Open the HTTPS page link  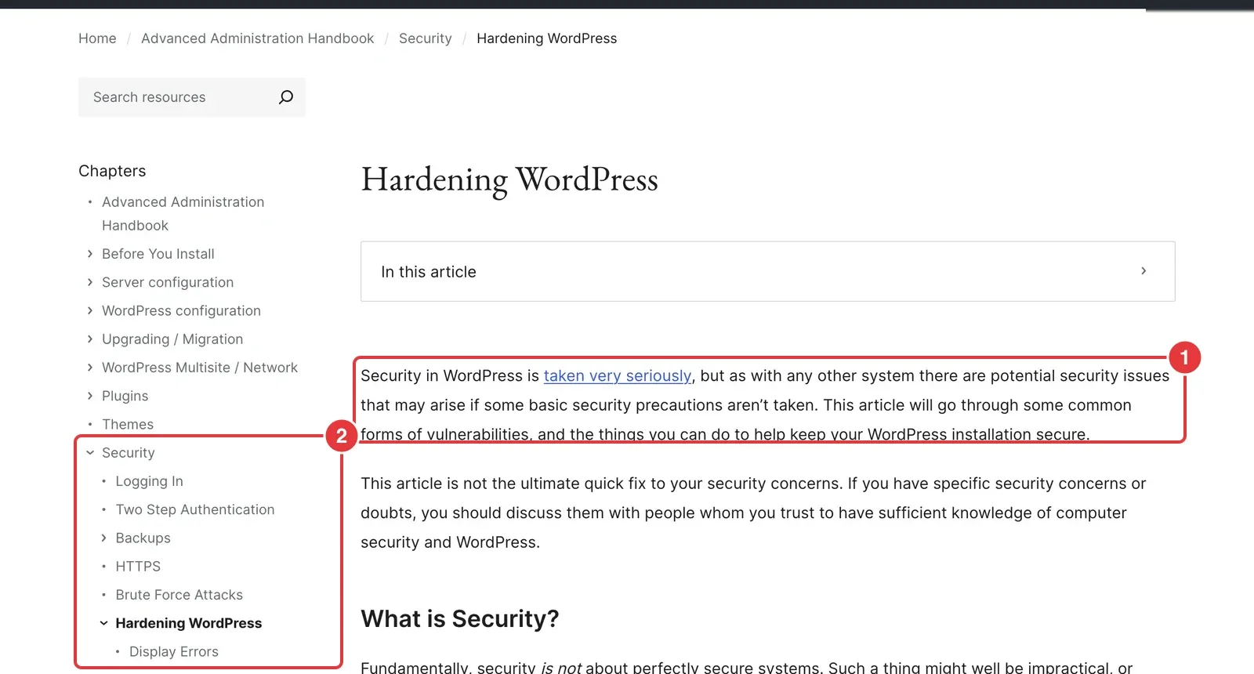click(x=138, y=566)
